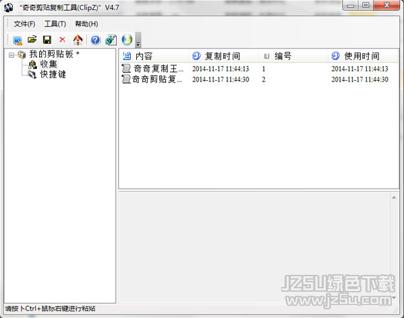Click the 收集 node icon
404x318 pixels.
pos(32,64)
